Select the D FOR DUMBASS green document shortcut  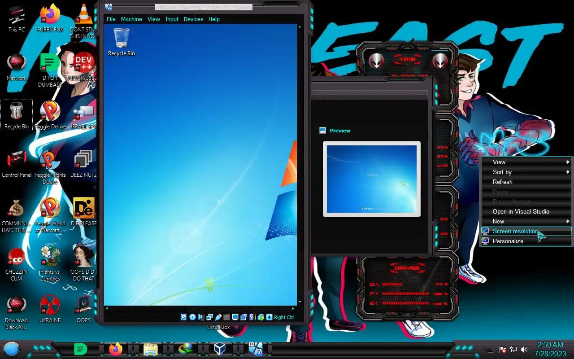click(50, 71)
